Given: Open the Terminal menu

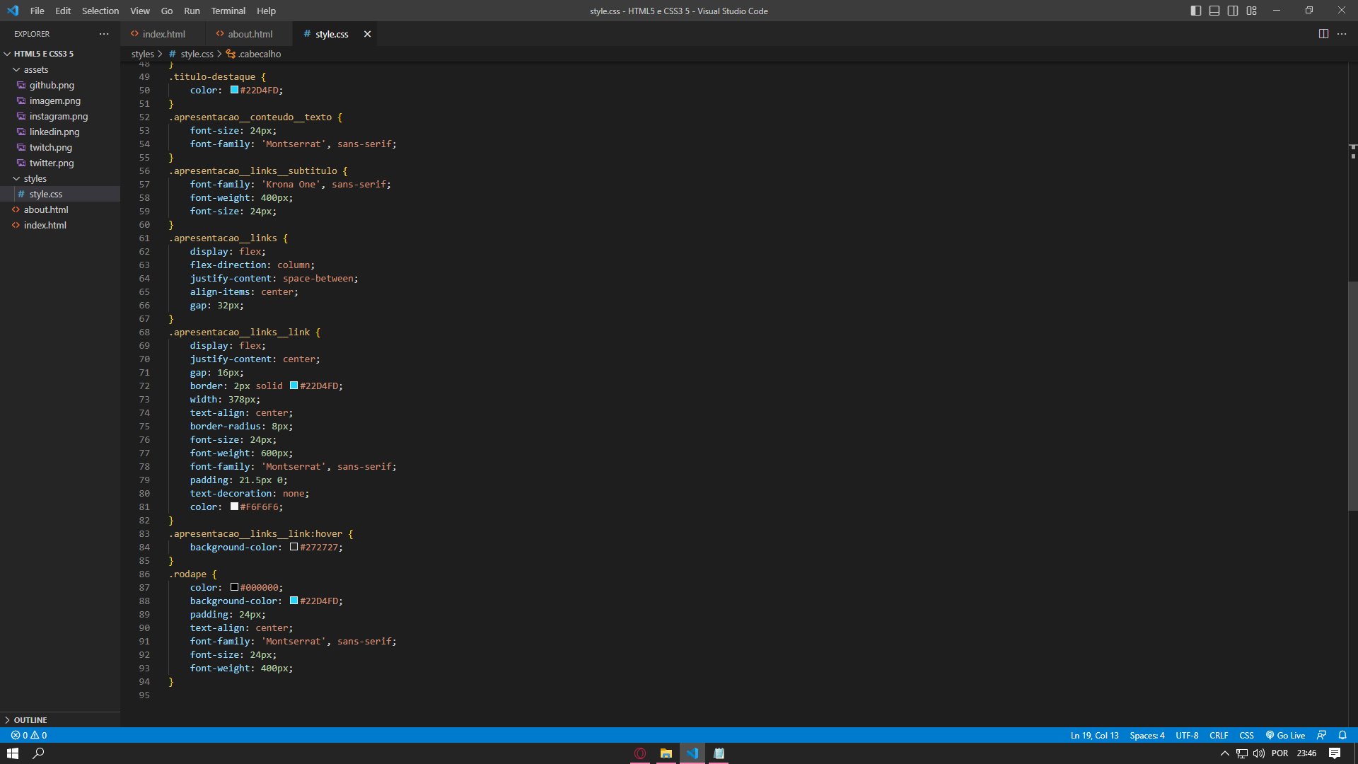Looking at the screenshot, I should tap(228, 11).
